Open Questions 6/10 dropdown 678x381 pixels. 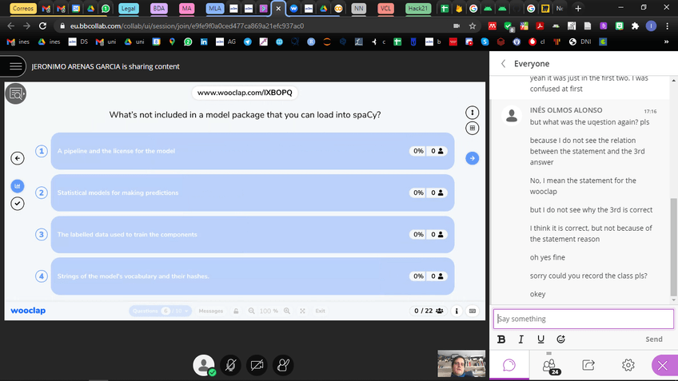[x=161, y=311]
